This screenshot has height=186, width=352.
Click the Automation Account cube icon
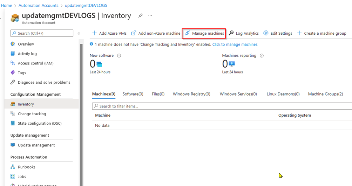pyautogui.click(x=15, y=18)
